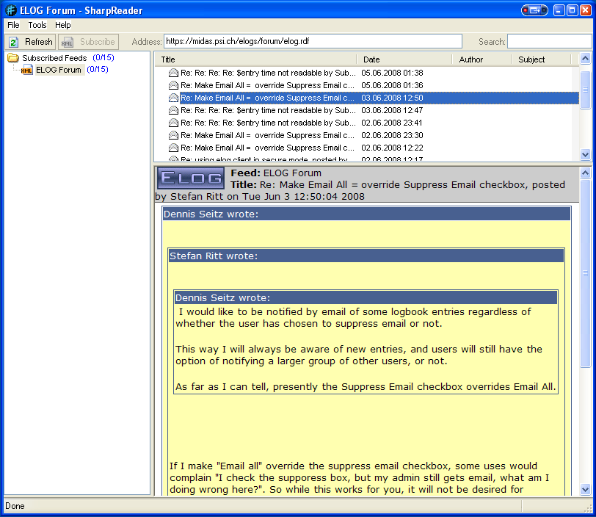Viewport: 596px width, 517px height.
Task: Click envelope icon of 02.06.2008 23:30 entry
Action: point(173,135)
